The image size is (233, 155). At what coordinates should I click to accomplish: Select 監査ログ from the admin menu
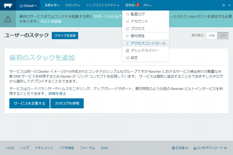tap(146, 14)
